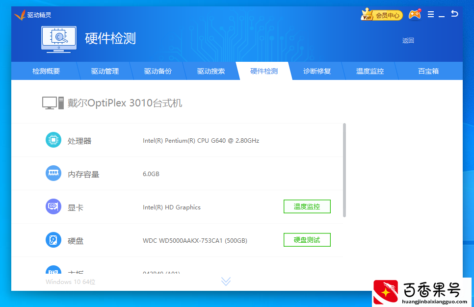Click the 硬盘测试 button
This screenshot has height=307, width=474.
pyautogui.click(x=307, y=240)
